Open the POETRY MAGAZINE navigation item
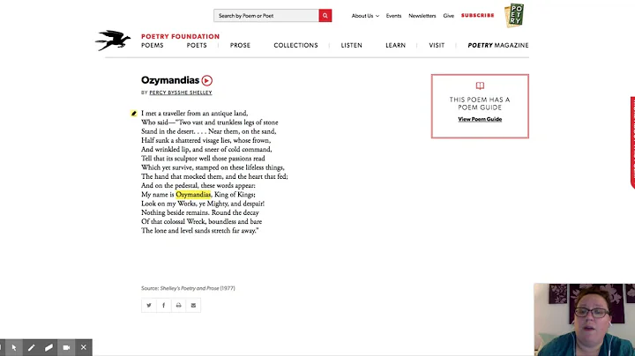The height and width of the screenshot is (356, 635). [498, 45]
